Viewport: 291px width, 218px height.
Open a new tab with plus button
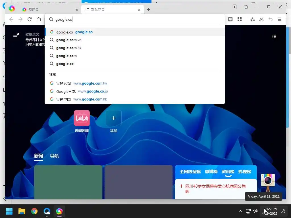(148, 10)
